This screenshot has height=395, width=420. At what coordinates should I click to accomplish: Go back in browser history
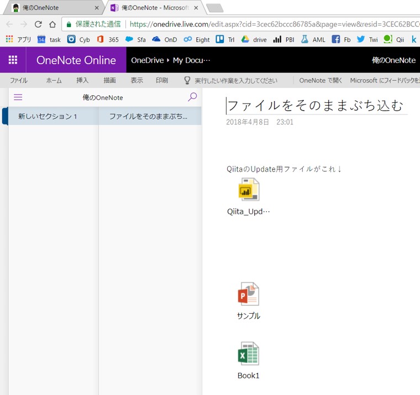9,24
